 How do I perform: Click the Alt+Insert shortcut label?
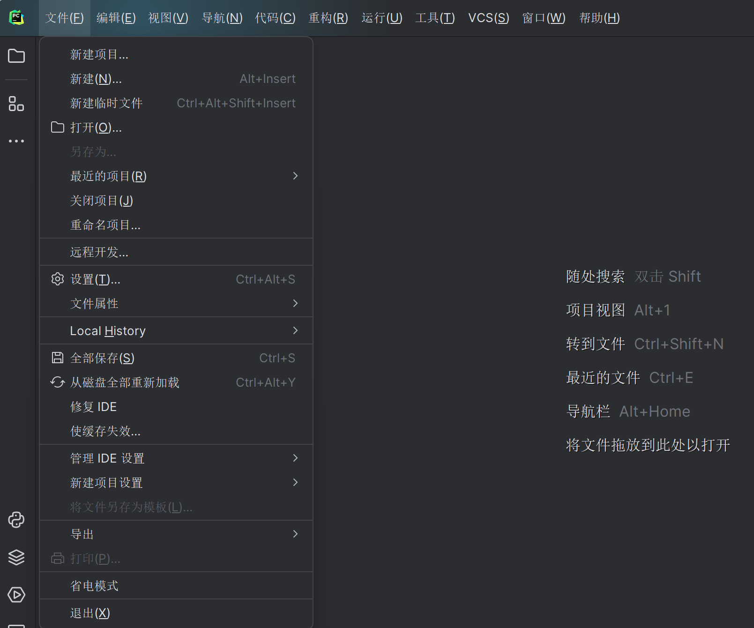click(x=268, y=79)
